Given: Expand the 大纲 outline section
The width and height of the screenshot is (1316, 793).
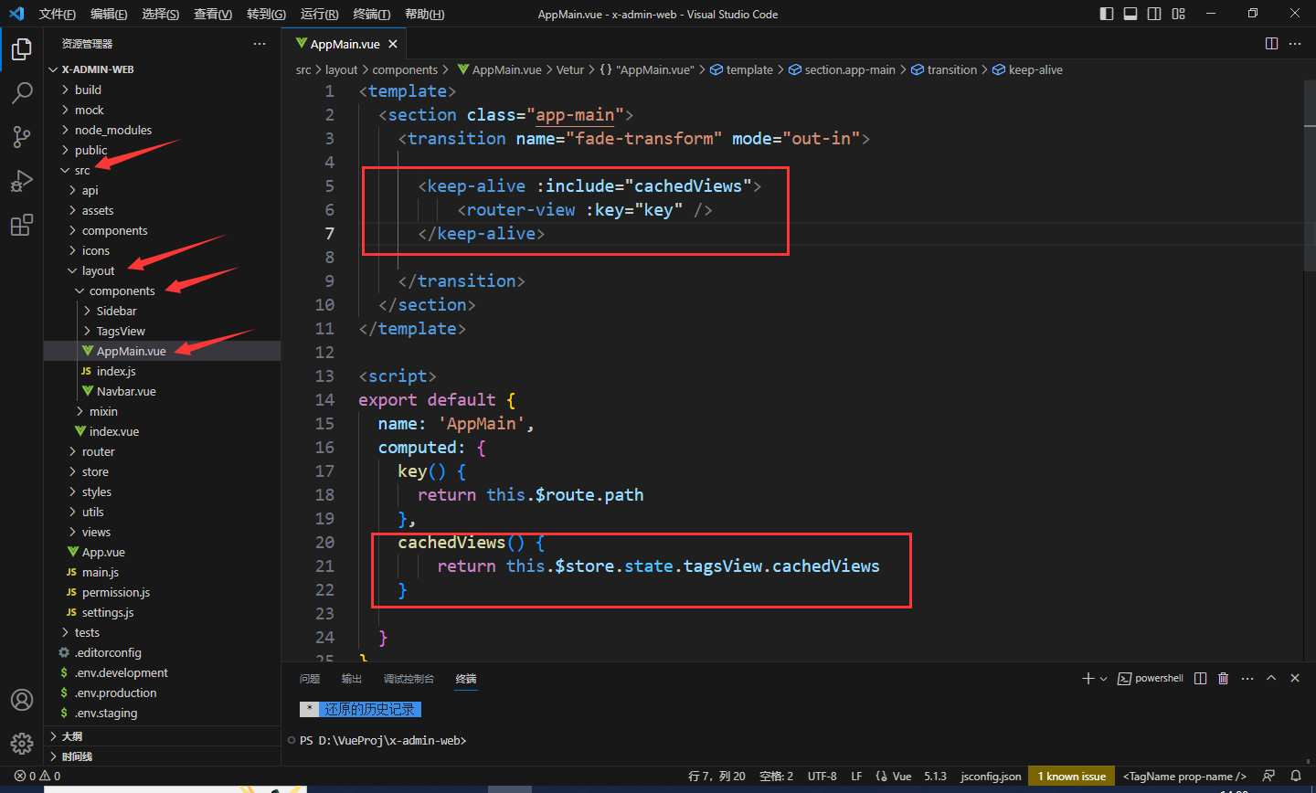Looking at the screenshot, I should coord(162,735).
